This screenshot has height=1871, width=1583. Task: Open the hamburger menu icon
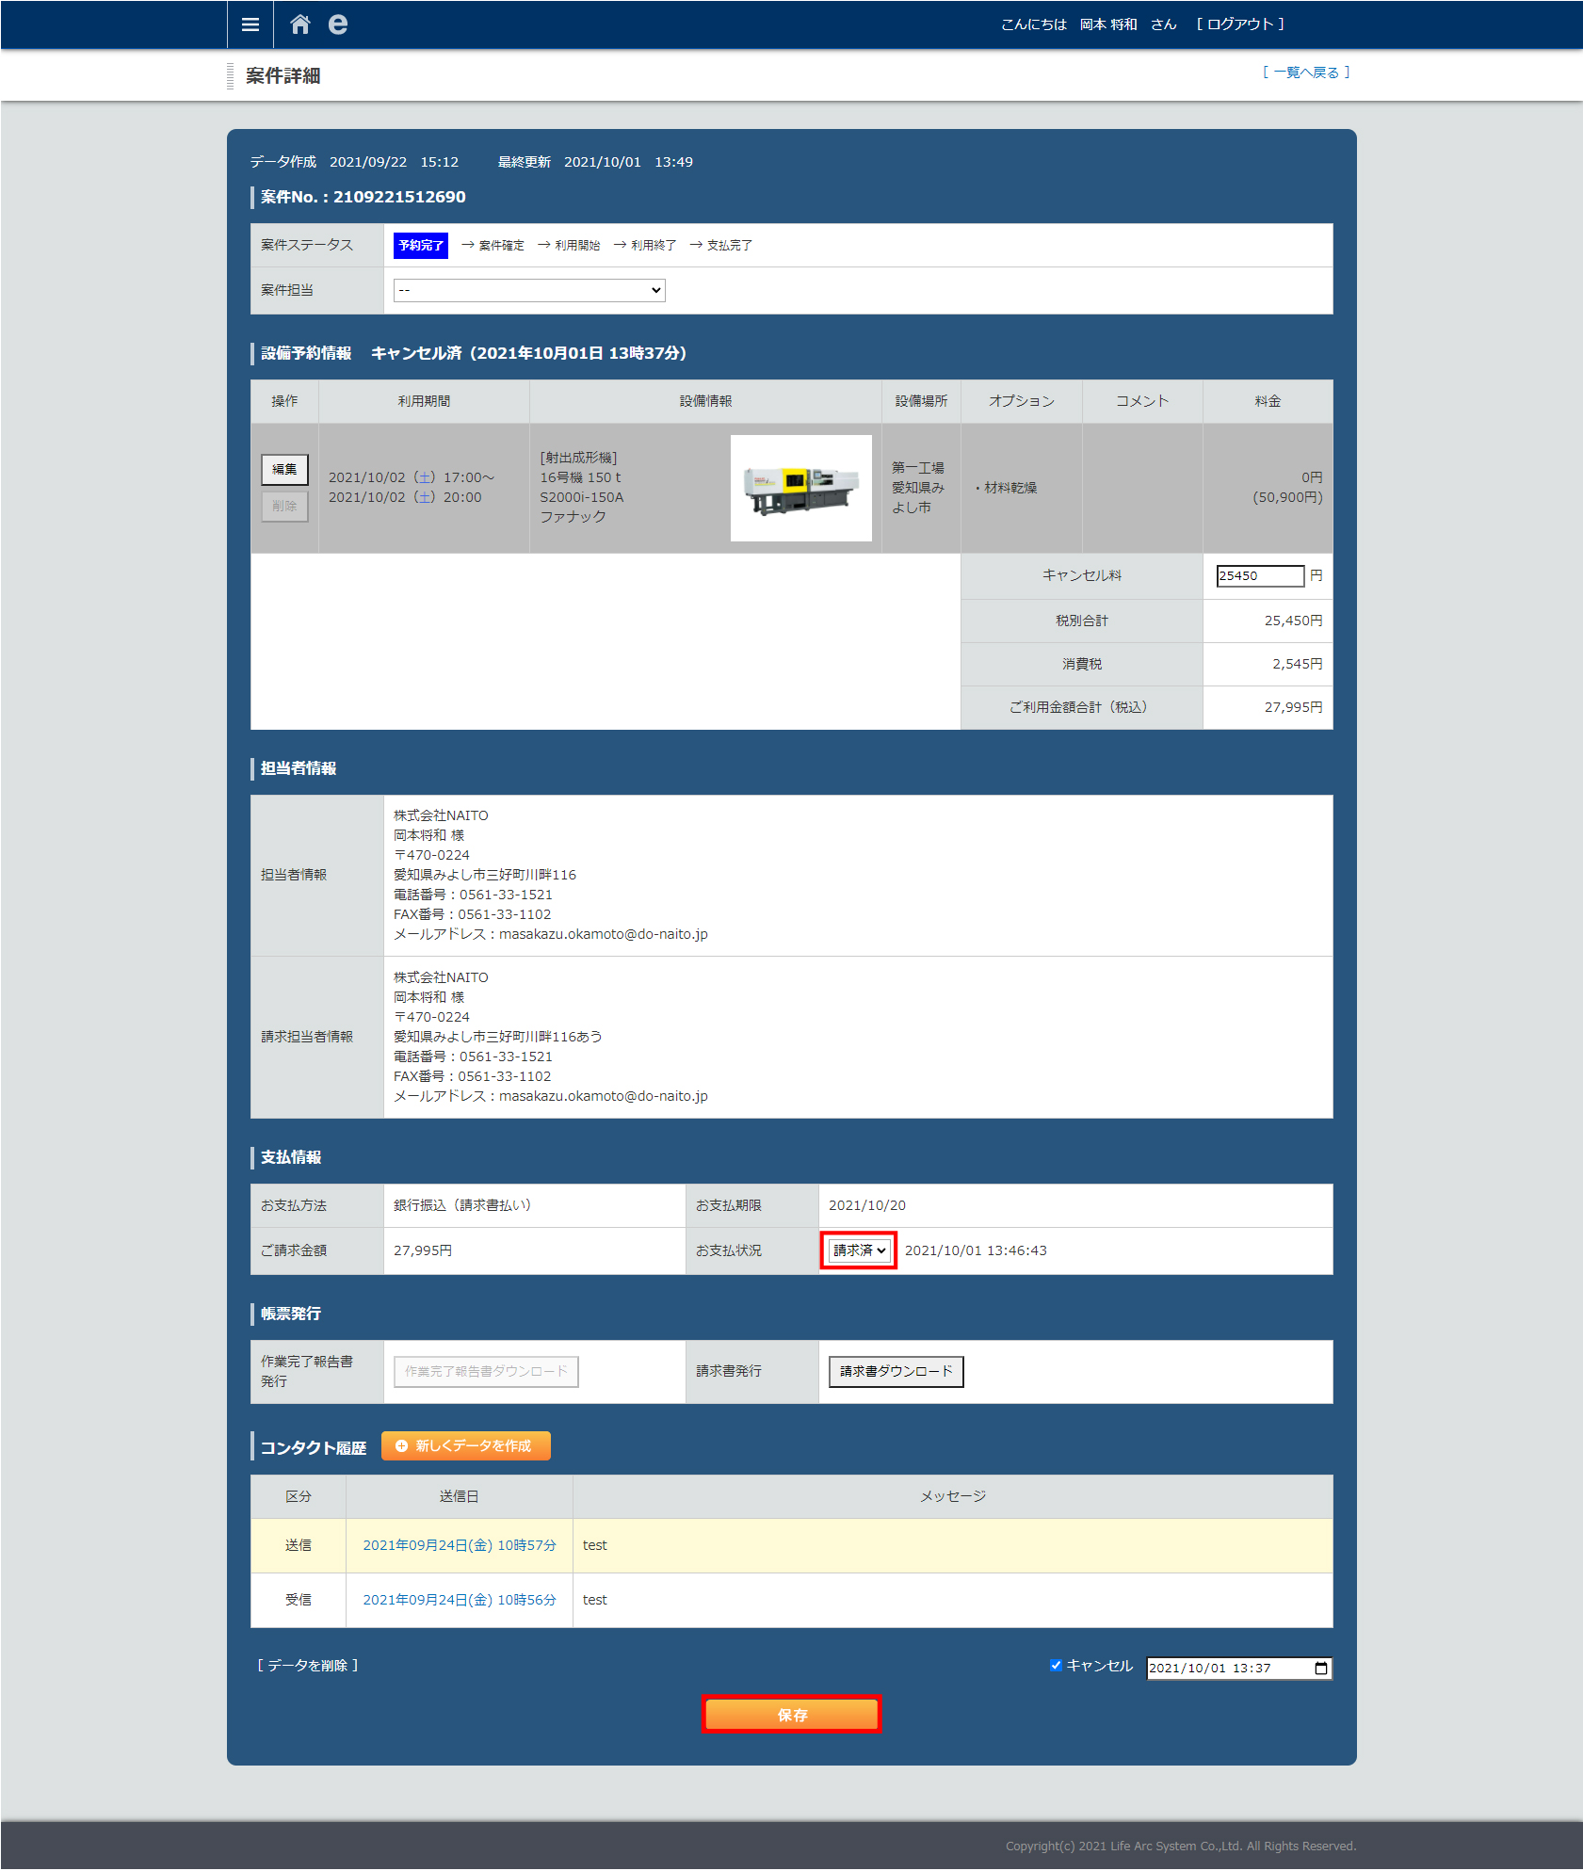[x=250, y=24]
